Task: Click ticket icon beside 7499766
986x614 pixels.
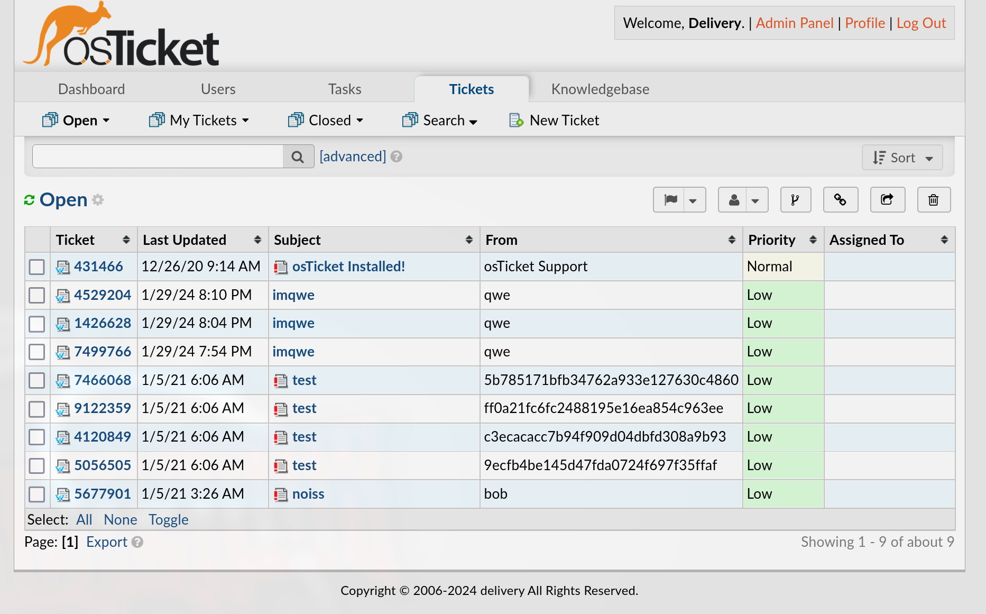Action: pos(63,352)
